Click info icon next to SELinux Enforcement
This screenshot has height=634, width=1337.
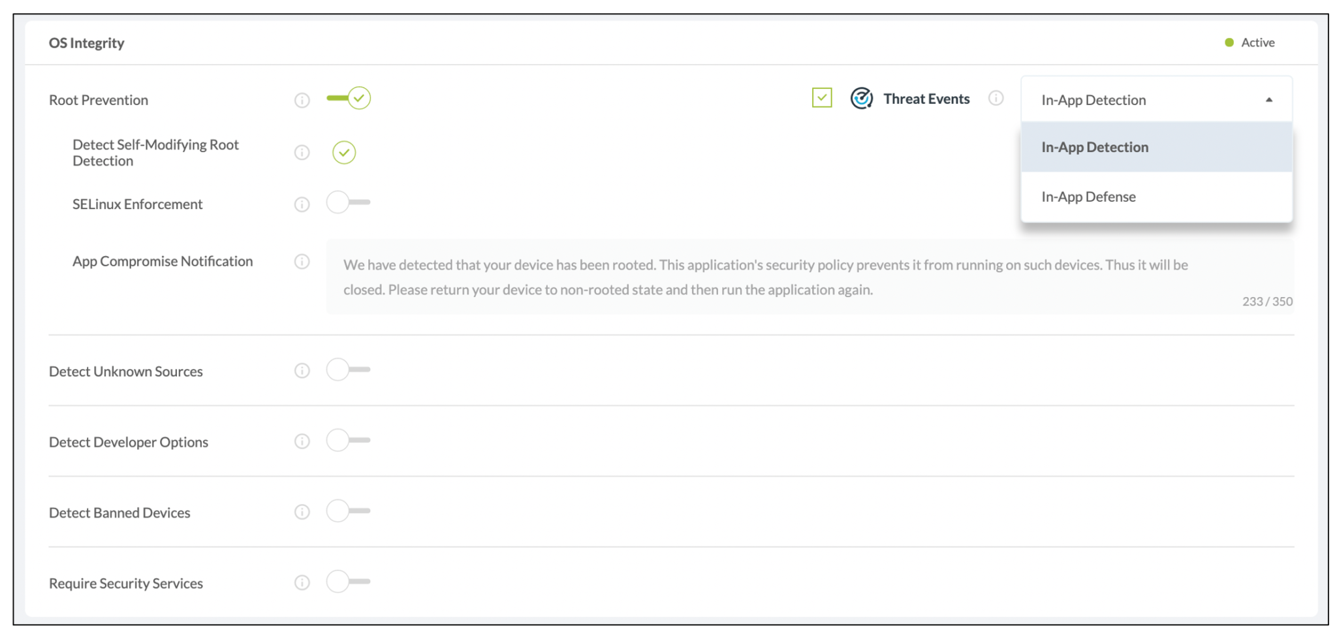click(x=302, y=204)
